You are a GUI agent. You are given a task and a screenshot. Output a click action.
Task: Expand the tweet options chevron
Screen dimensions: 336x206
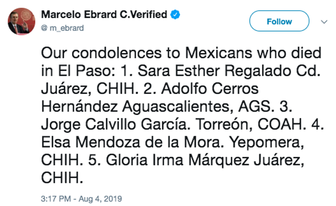[x=324, y=22]
